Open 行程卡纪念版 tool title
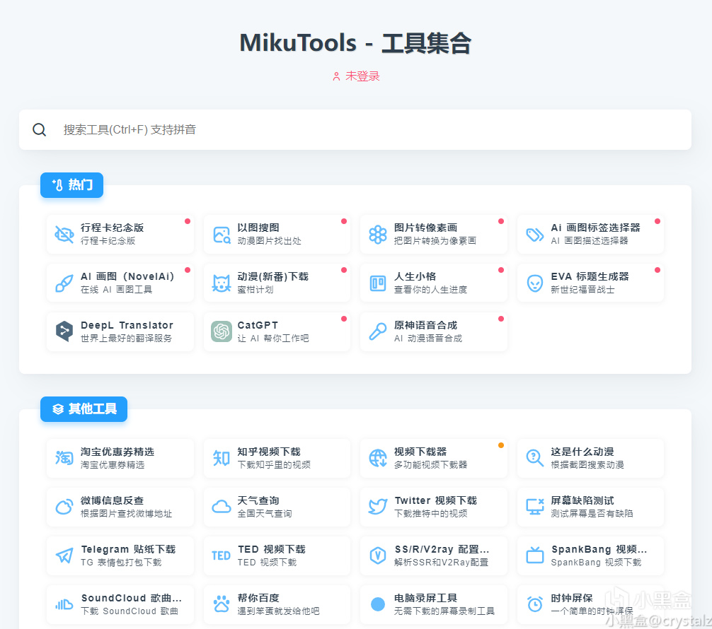712x629 pixels. click(112, 228)
